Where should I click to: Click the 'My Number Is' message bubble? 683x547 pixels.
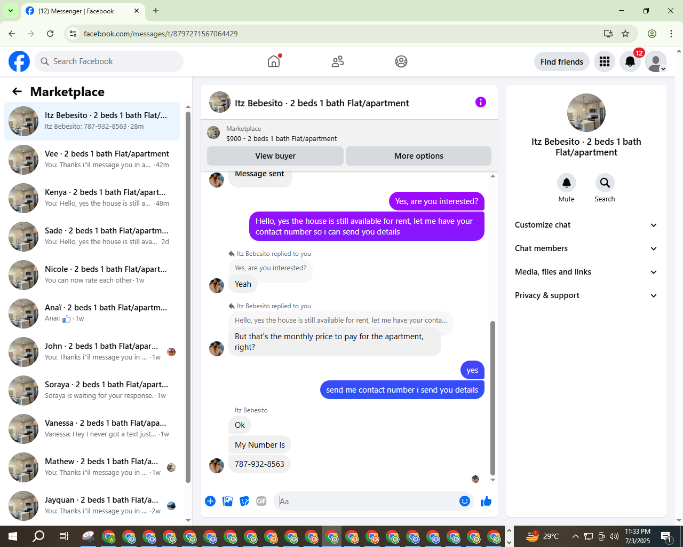pyautogui.click(x=260, y=445)
